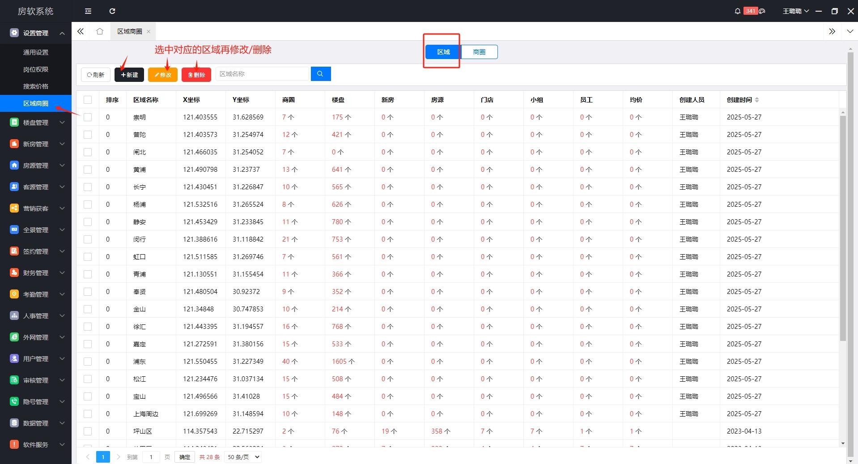This screenshot has height=464, width=858.
Task: Click the 考勤管理 sidebar icon
Action: (x=14, y=294)
